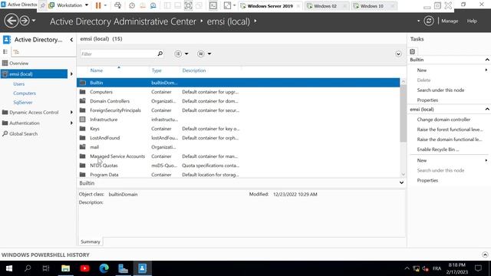
Task: Sort list by Type column
Action: point(157,71)
